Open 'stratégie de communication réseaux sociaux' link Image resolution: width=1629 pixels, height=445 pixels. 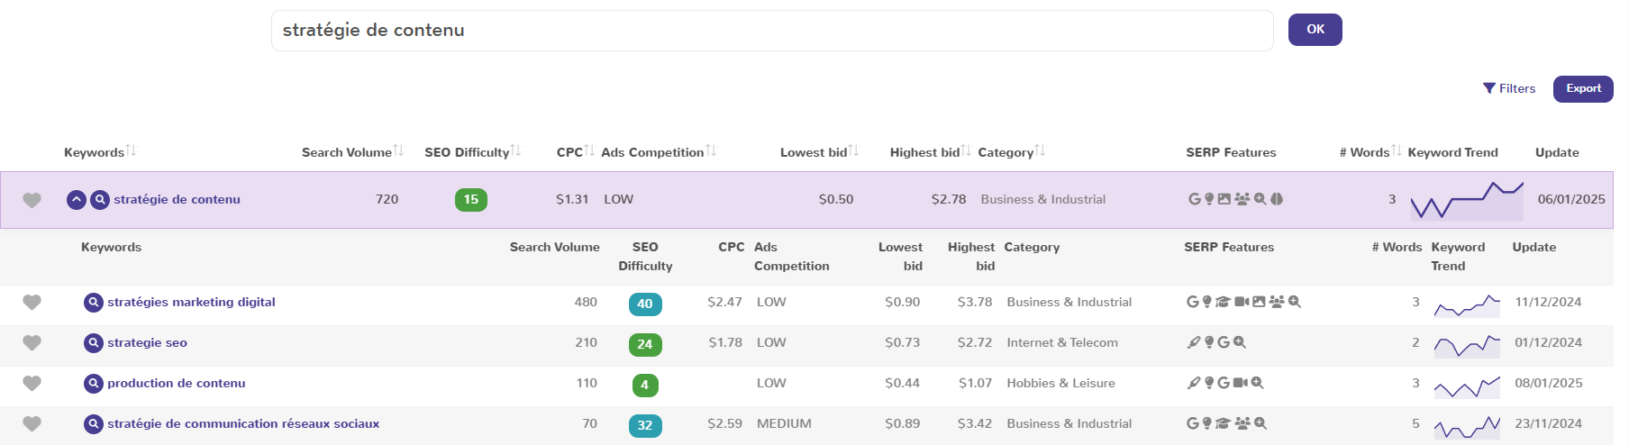point(243,423)
